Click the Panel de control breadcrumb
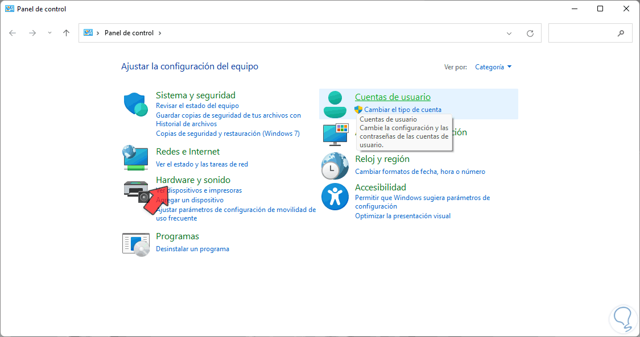Viewport: 640px width, 337px height. click(x=129, y=33)
